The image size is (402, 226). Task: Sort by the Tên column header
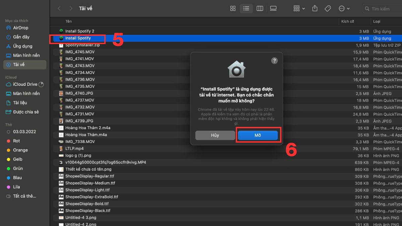tap(69, 21)
